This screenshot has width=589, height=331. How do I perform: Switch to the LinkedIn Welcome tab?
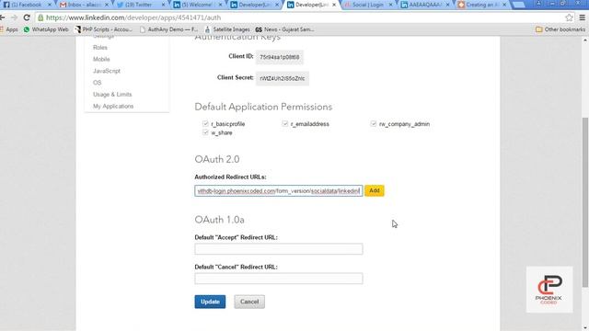click(197, 5)
